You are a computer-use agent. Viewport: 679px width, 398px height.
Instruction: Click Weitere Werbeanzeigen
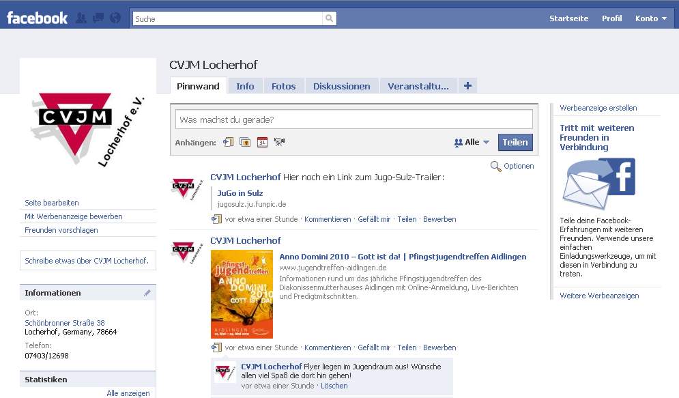[x=599, y=296]
